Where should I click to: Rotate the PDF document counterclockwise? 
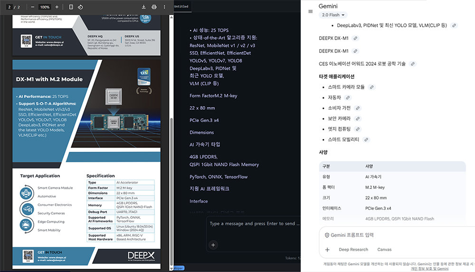point(81,7)
